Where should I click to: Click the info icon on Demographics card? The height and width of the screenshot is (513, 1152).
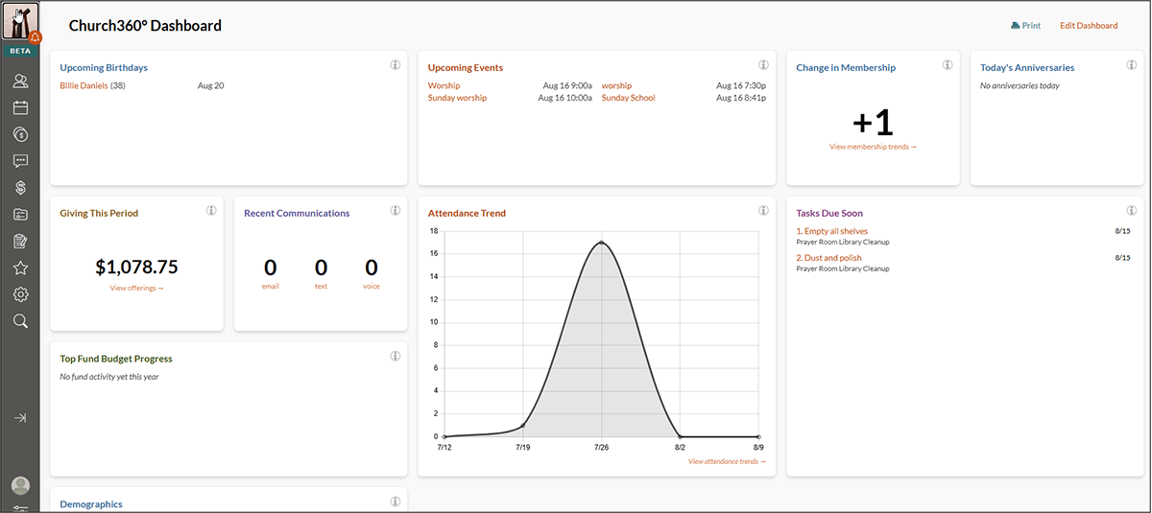pos(395,501)
